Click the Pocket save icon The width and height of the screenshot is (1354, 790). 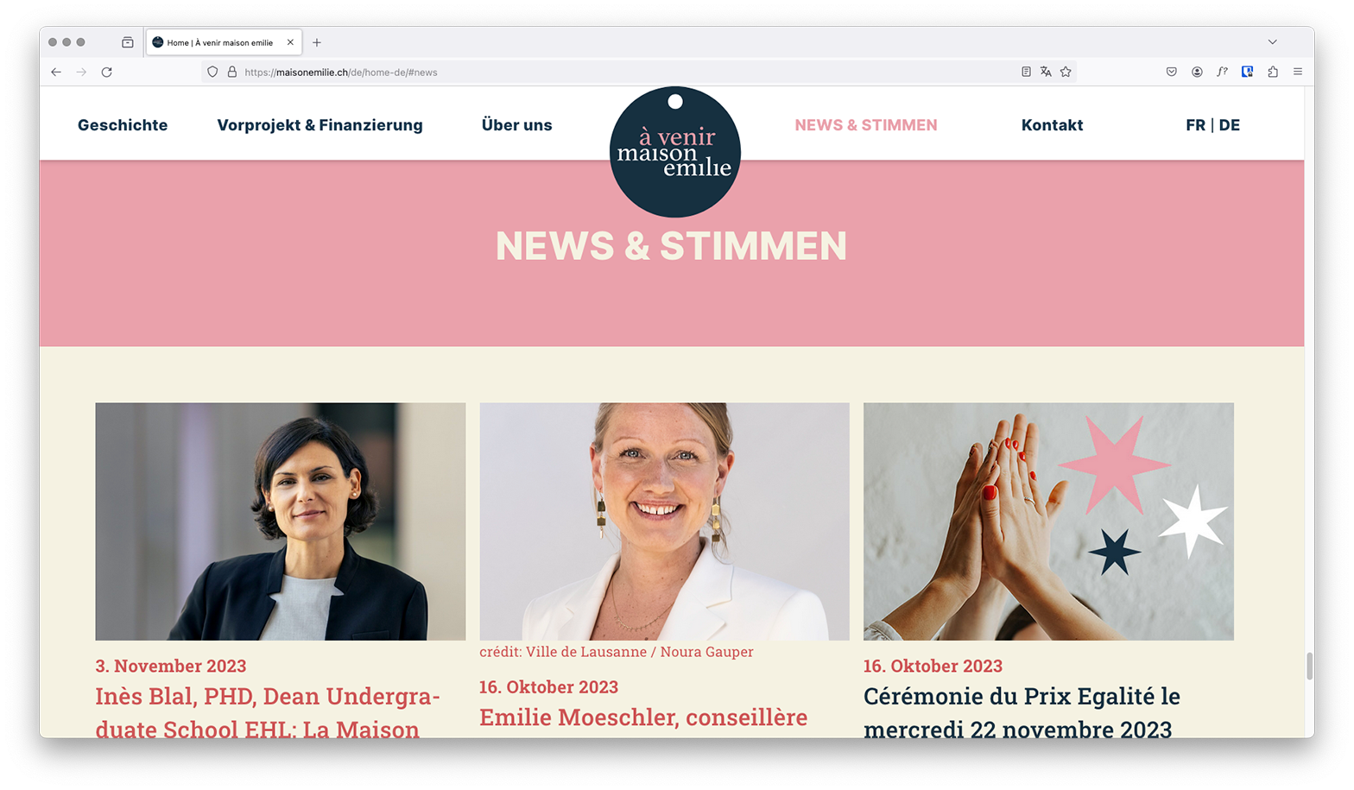(1172, 73)
